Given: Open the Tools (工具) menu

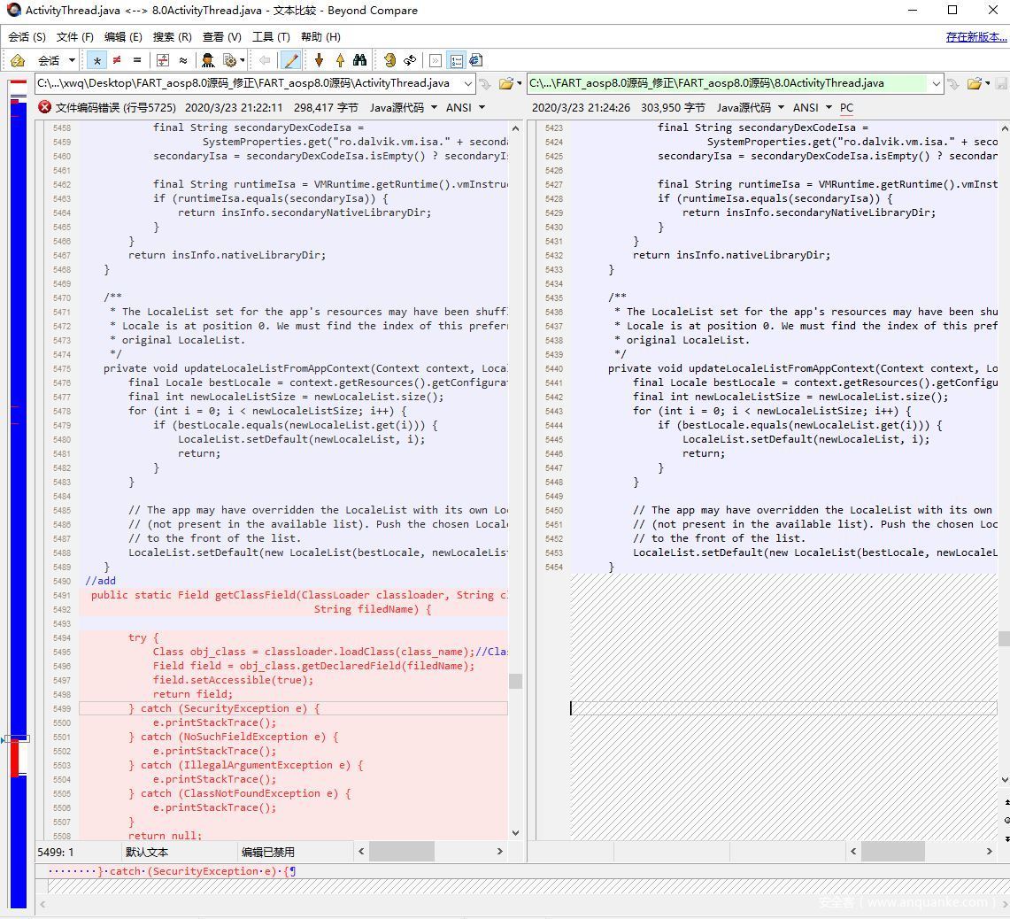Looking at the screenshot, I should click(271, 36).
